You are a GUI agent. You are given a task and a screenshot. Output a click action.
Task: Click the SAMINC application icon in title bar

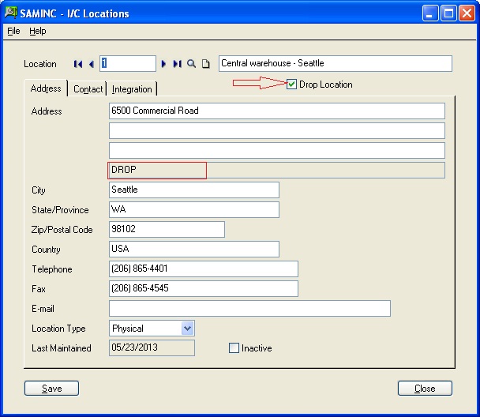(11, 13)
